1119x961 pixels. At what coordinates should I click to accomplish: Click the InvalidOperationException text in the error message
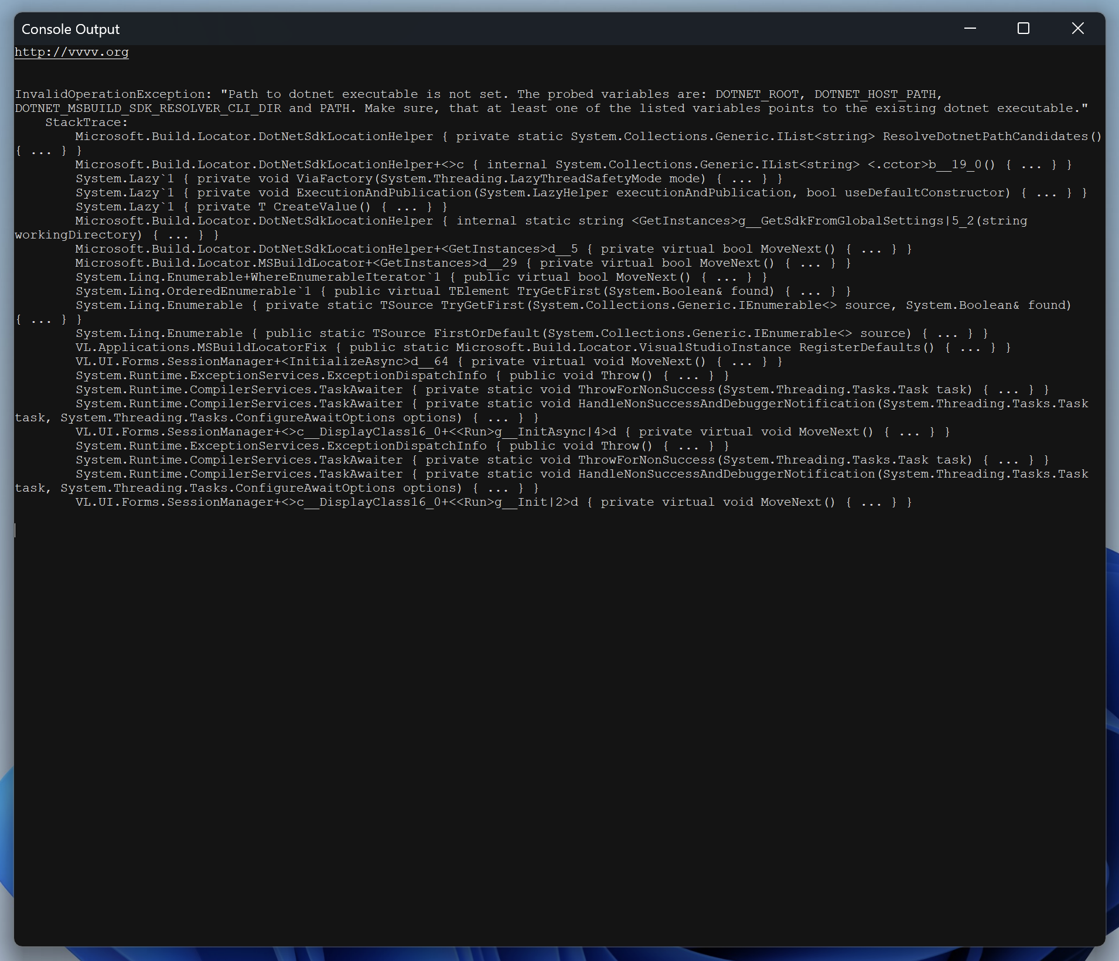110,94
